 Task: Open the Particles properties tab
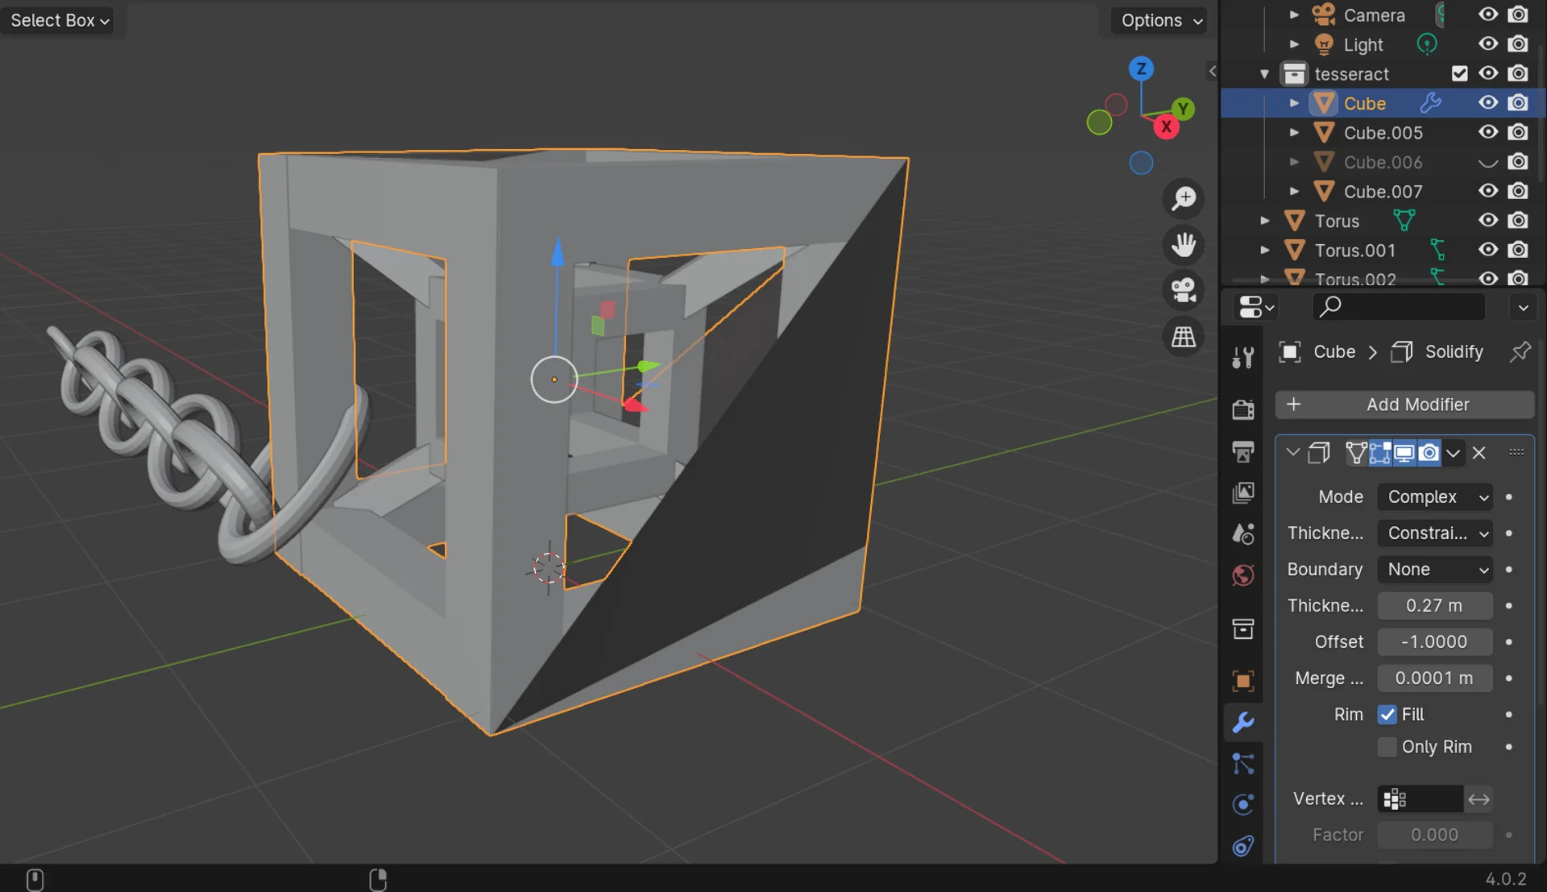1242,764
